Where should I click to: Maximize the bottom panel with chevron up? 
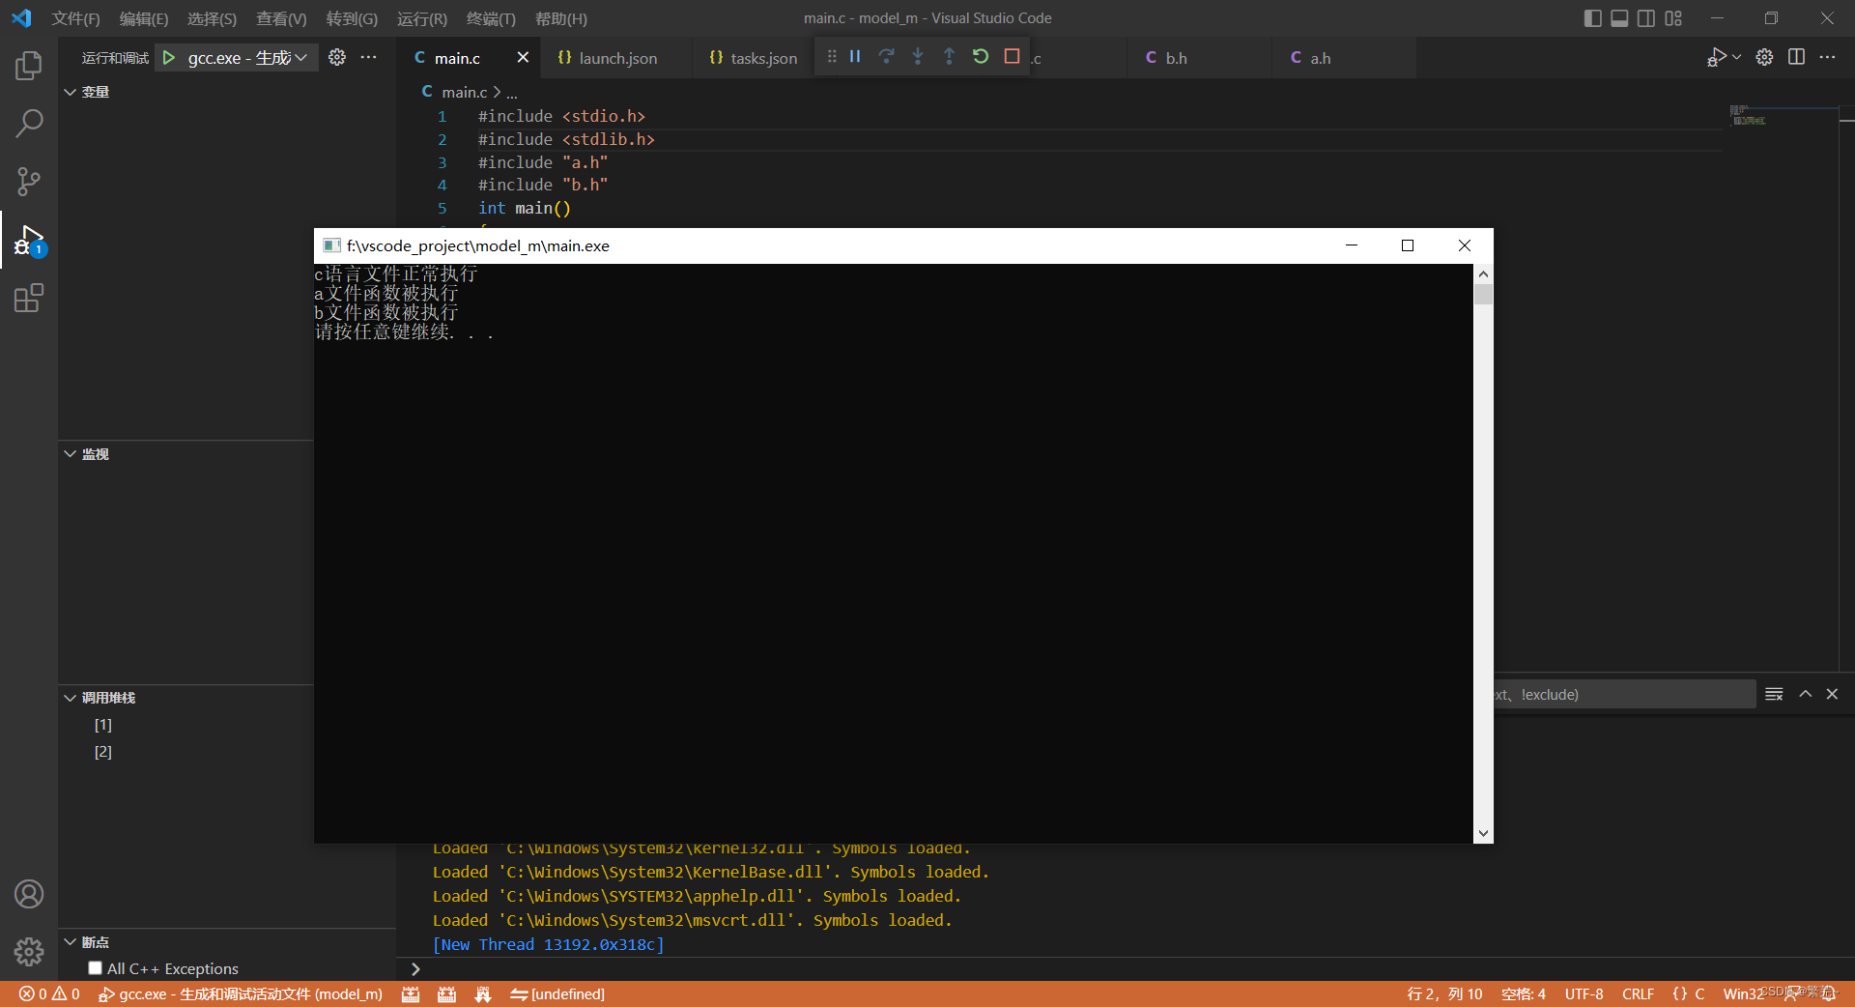pos(1805,694)
